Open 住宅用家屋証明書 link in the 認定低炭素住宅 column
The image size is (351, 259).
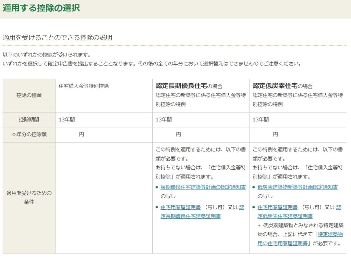pyautogui.click(x=278, y=207)
